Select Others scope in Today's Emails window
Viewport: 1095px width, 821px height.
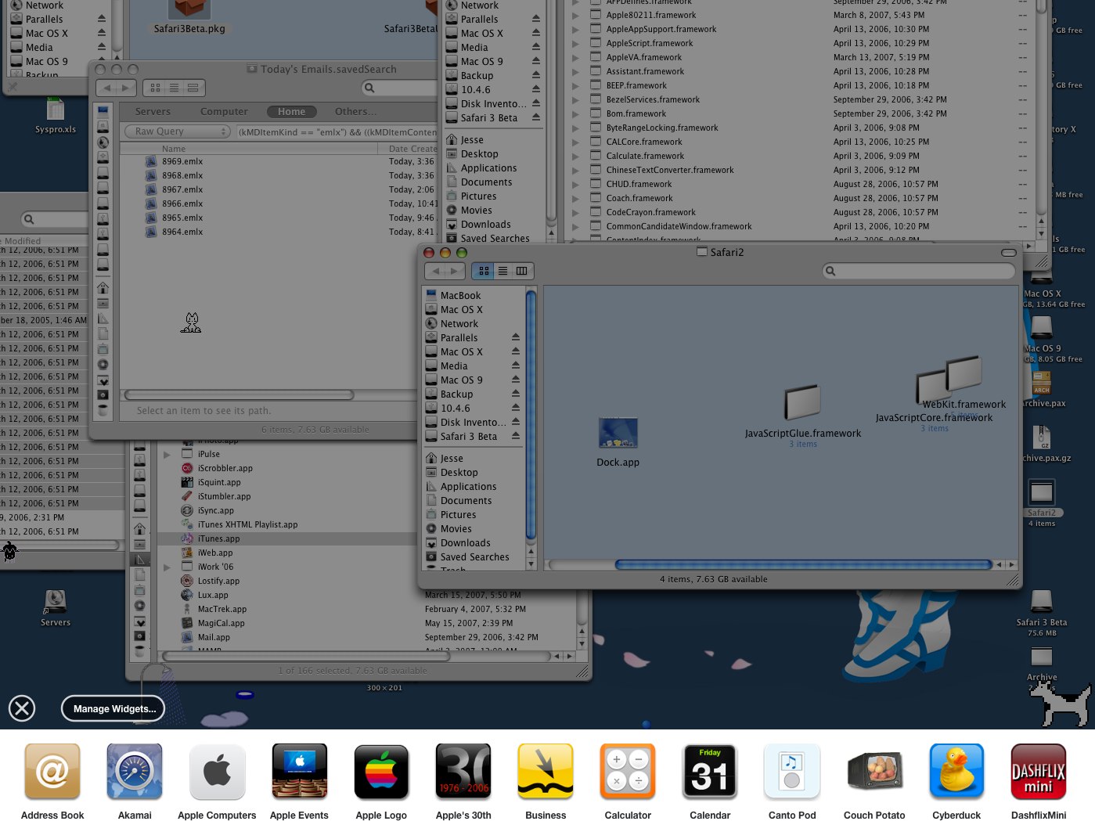(356, 112)
